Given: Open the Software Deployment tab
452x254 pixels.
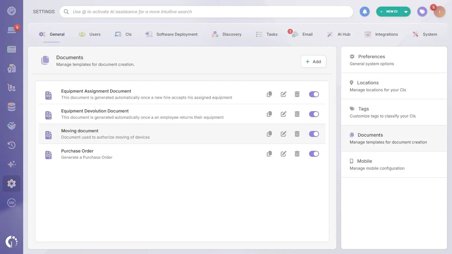Looking at the screenshot, I should 171,34.
